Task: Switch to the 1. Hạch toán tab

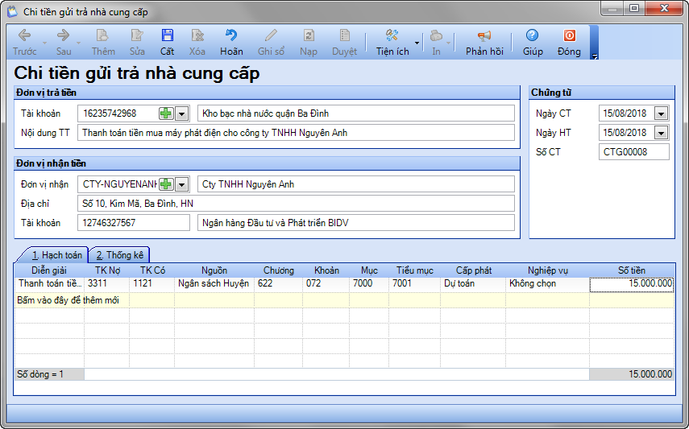Action: pyautogui.click(x=56, y=255)
